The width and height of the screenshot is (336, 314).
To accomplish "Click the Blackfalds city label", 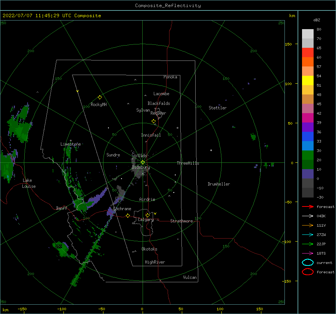I will (159, 103).
